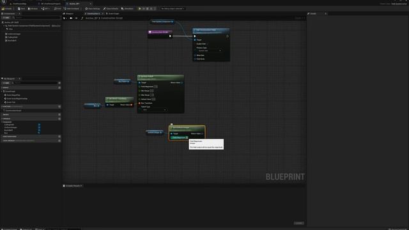
Task: Navigate back in graph history arrow
Action: click(x=71, y=19)
